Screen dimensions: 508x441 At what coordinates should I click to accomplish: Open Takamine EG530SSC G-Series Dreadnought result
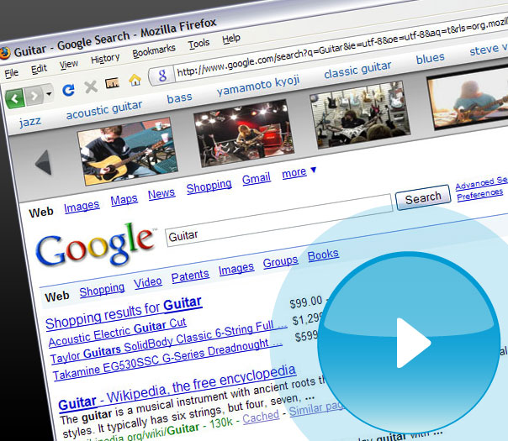click(167, 360)
